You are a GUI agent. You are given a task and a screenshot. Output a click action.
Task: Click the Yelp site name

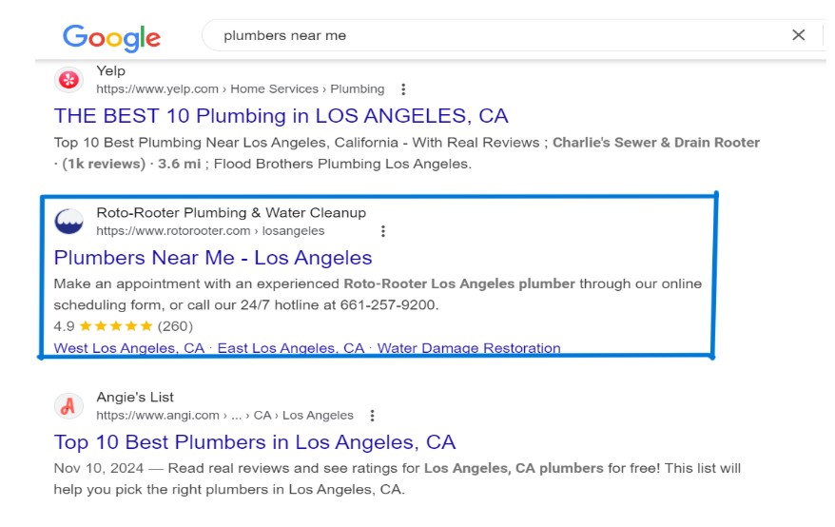pyautogui.click(x=110, y=70)
